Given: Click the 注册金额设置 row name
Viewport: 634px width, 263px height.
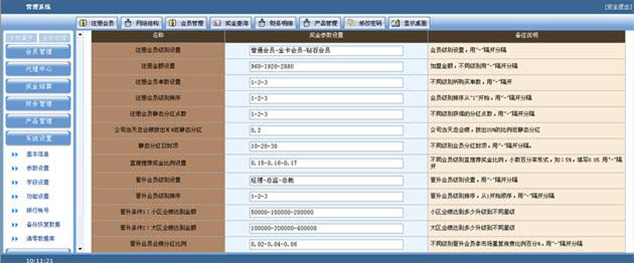Looking at the screenshot, I should coord(158,66).
